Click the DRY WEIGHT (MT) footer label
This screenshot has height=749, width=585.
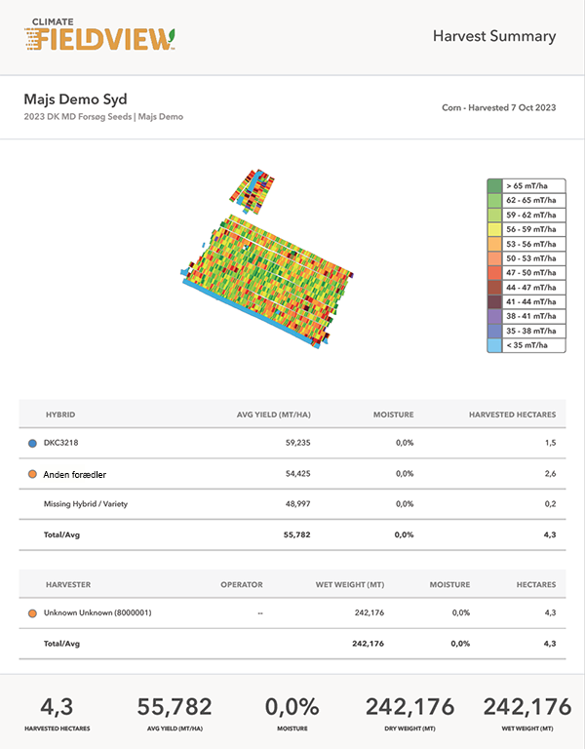pos(409,729)
